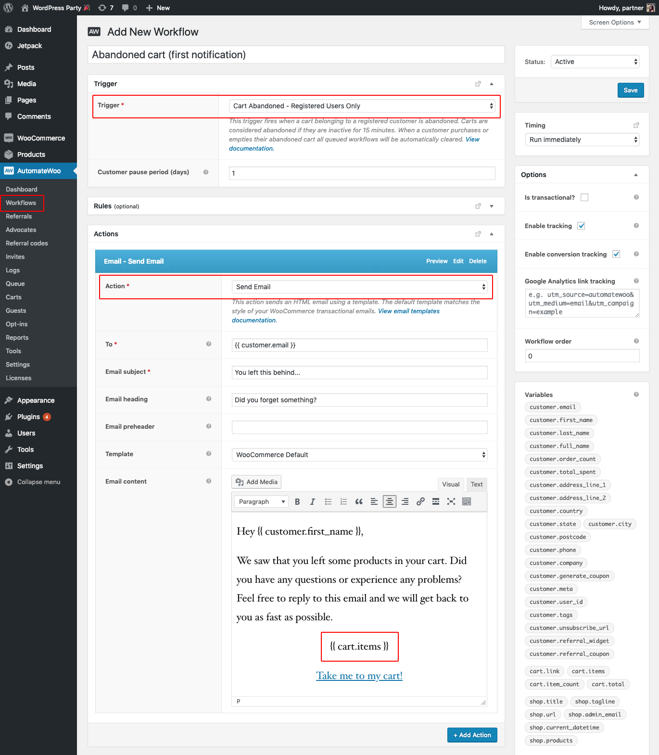Show help tooltip for Email preheader
Viewport: 659px width, 755px height.
(x=209, y=426)
